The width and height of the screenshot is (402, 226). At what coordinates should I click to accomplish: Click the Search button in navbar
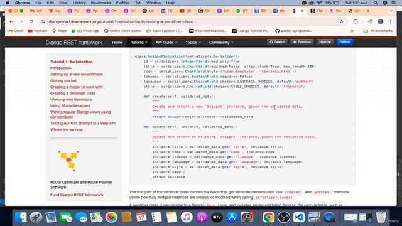(277, 42)
